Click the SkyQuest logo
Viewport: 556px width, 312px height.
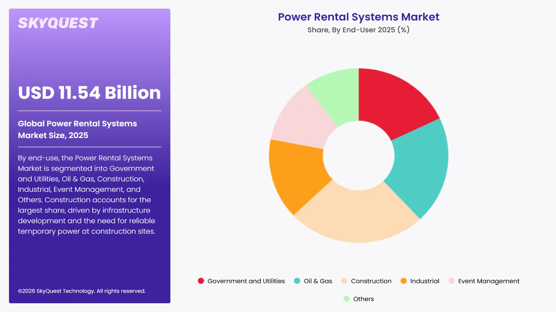[x=58, y=23]
